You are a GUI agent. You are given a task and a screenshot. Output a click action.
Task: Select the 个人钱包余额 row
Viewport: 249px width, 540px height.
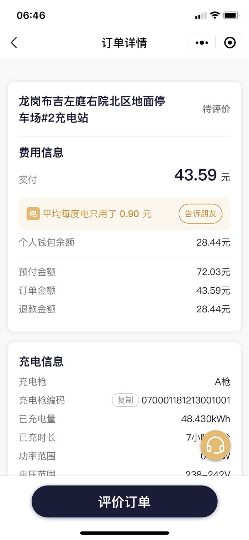pyautogui.click(x=124, y=243)
